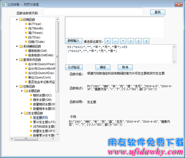
Task: Click the multiply operator button
Action: point(123,41)
